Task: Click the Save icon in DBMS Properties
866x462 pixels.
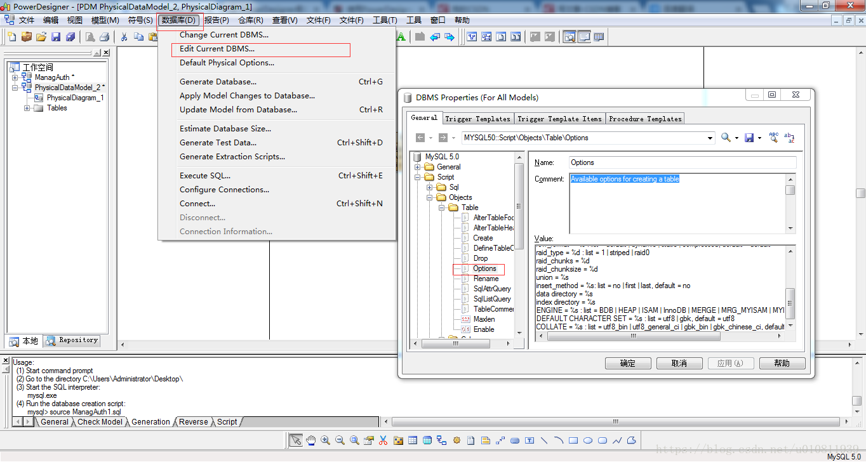Action: pos(749,138)
